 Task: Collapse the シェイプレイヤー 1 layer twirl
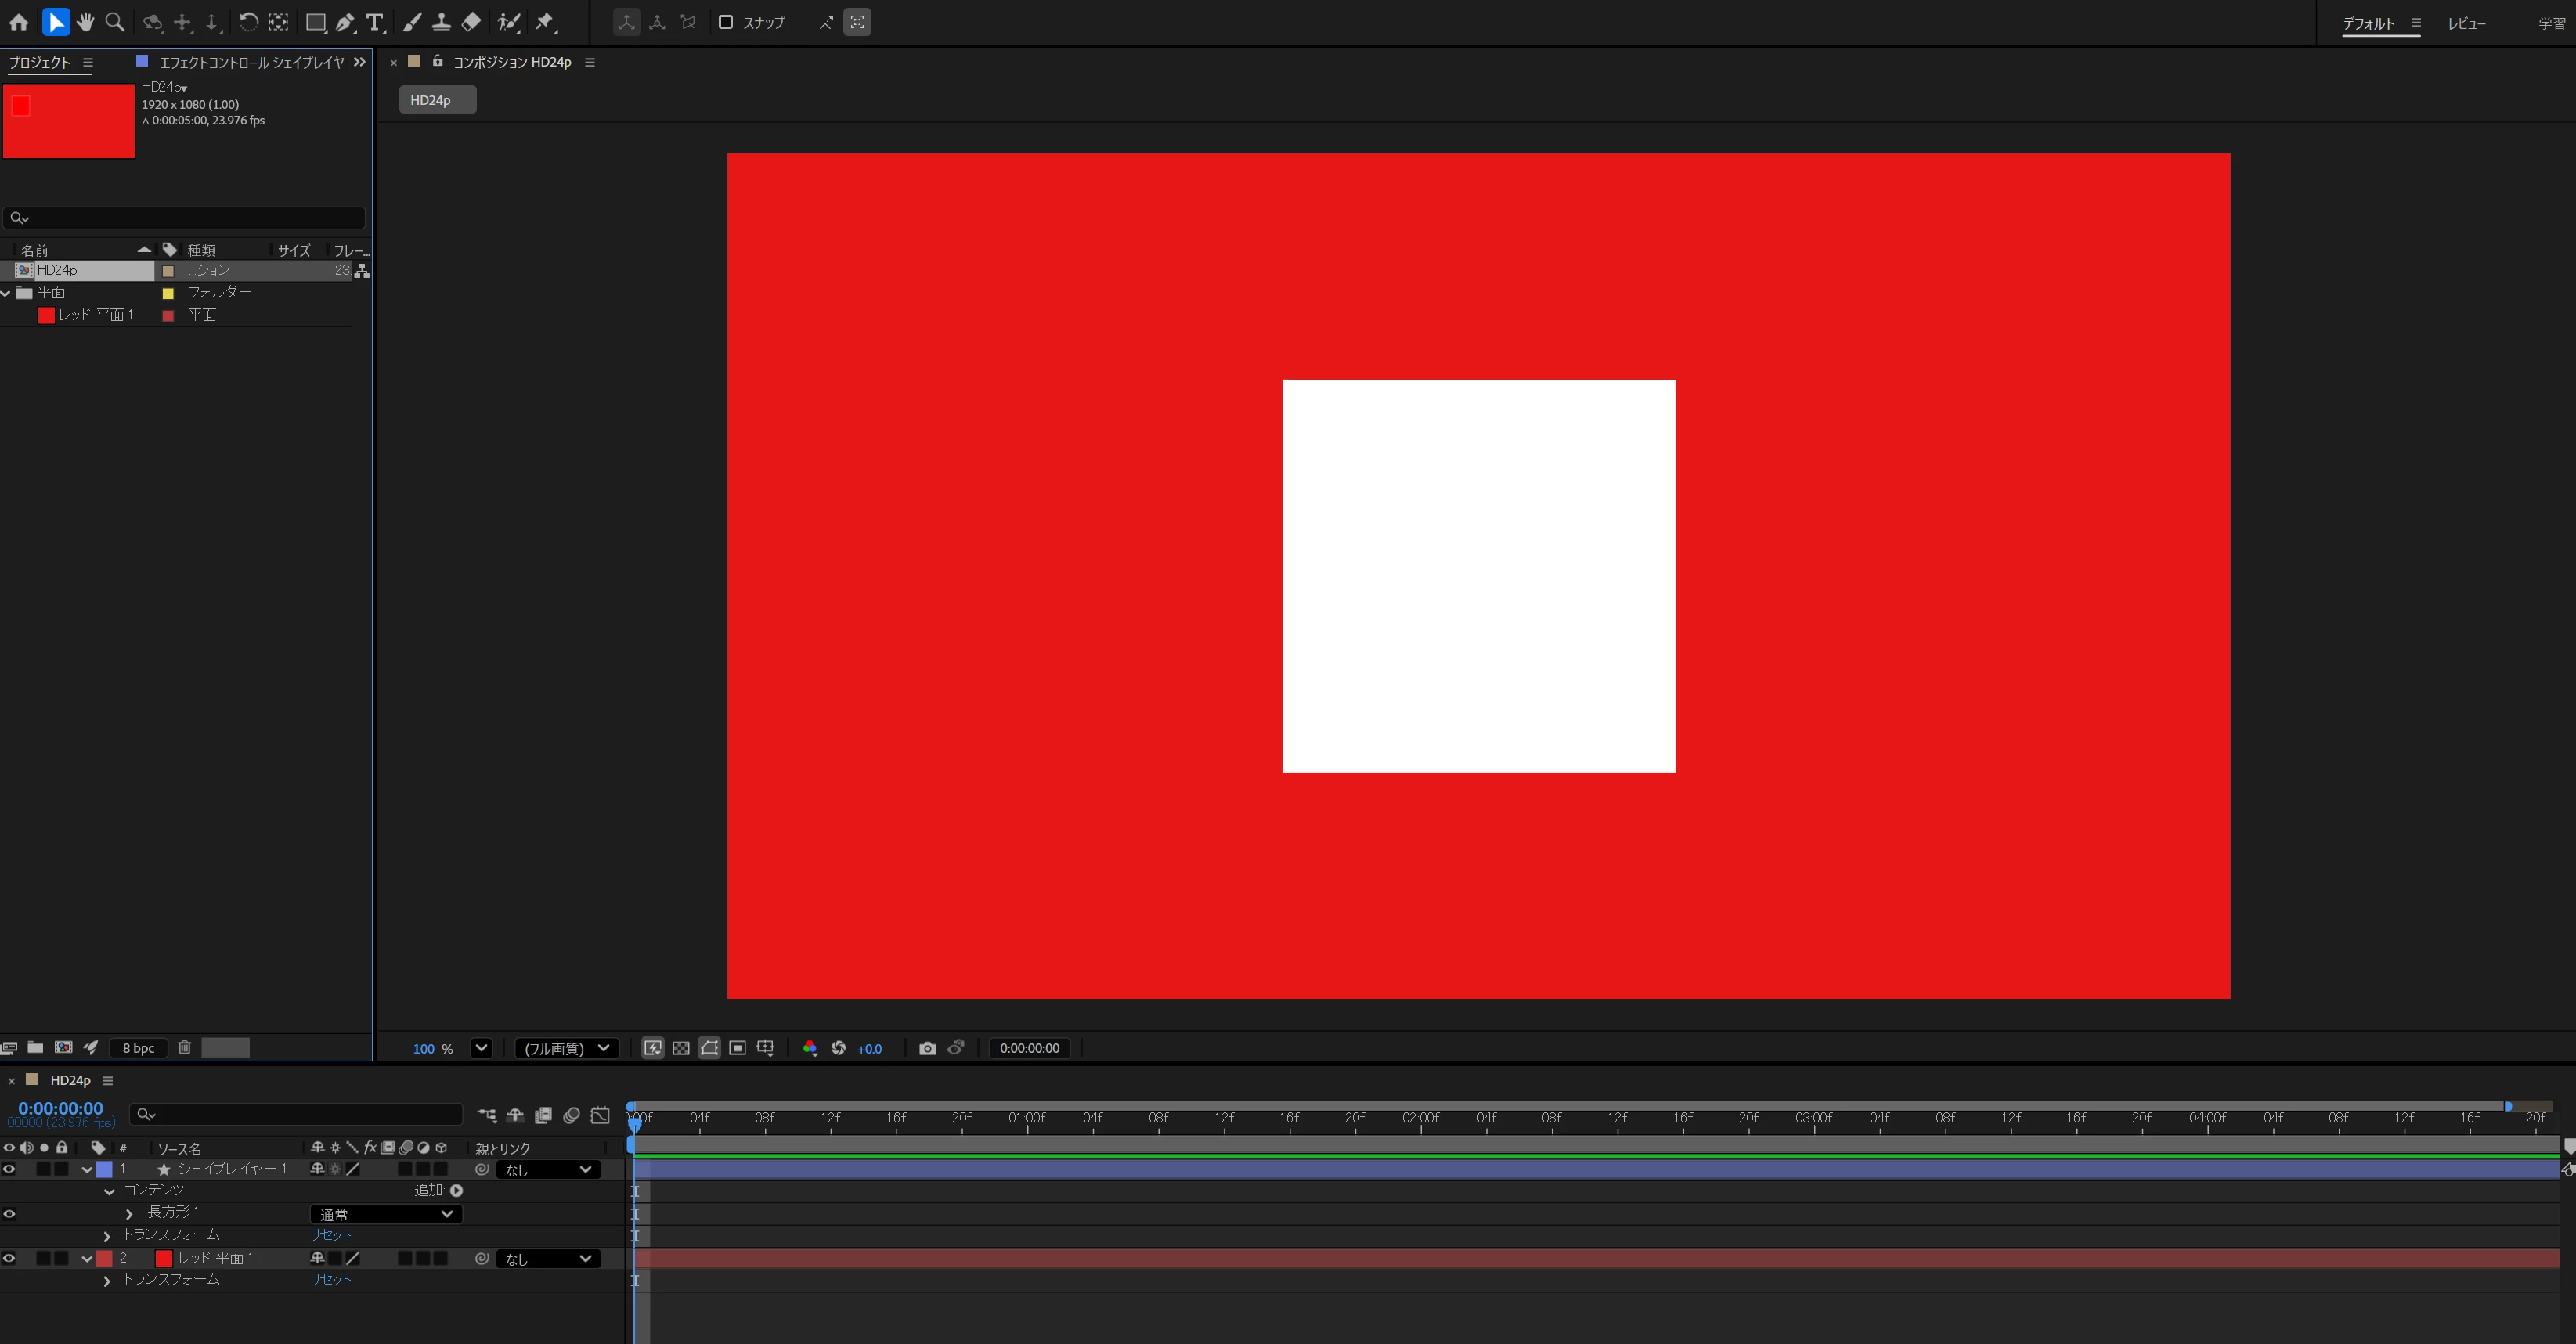point(87,1169)
